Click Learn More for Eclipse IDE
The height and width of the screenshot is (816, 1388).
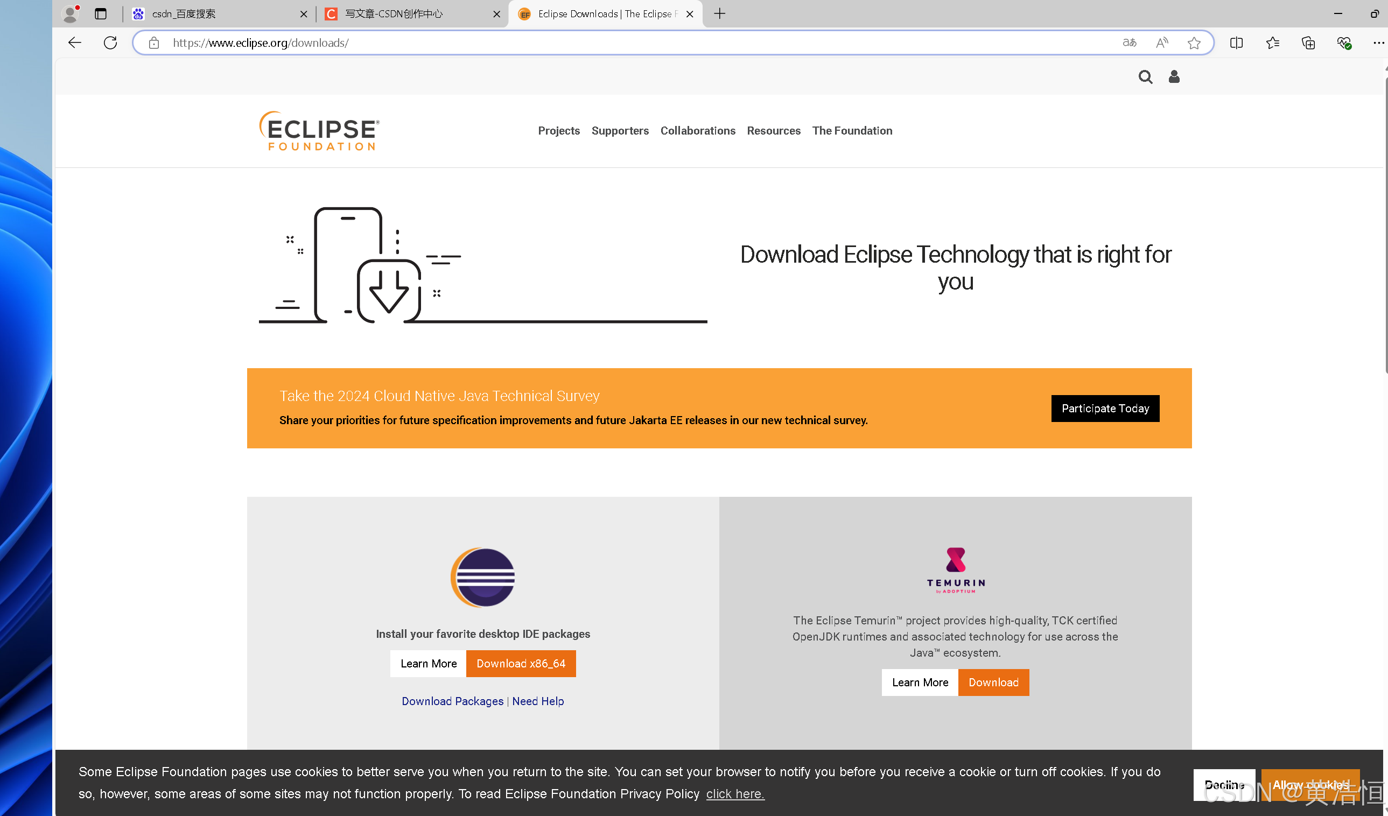[428, 663]
